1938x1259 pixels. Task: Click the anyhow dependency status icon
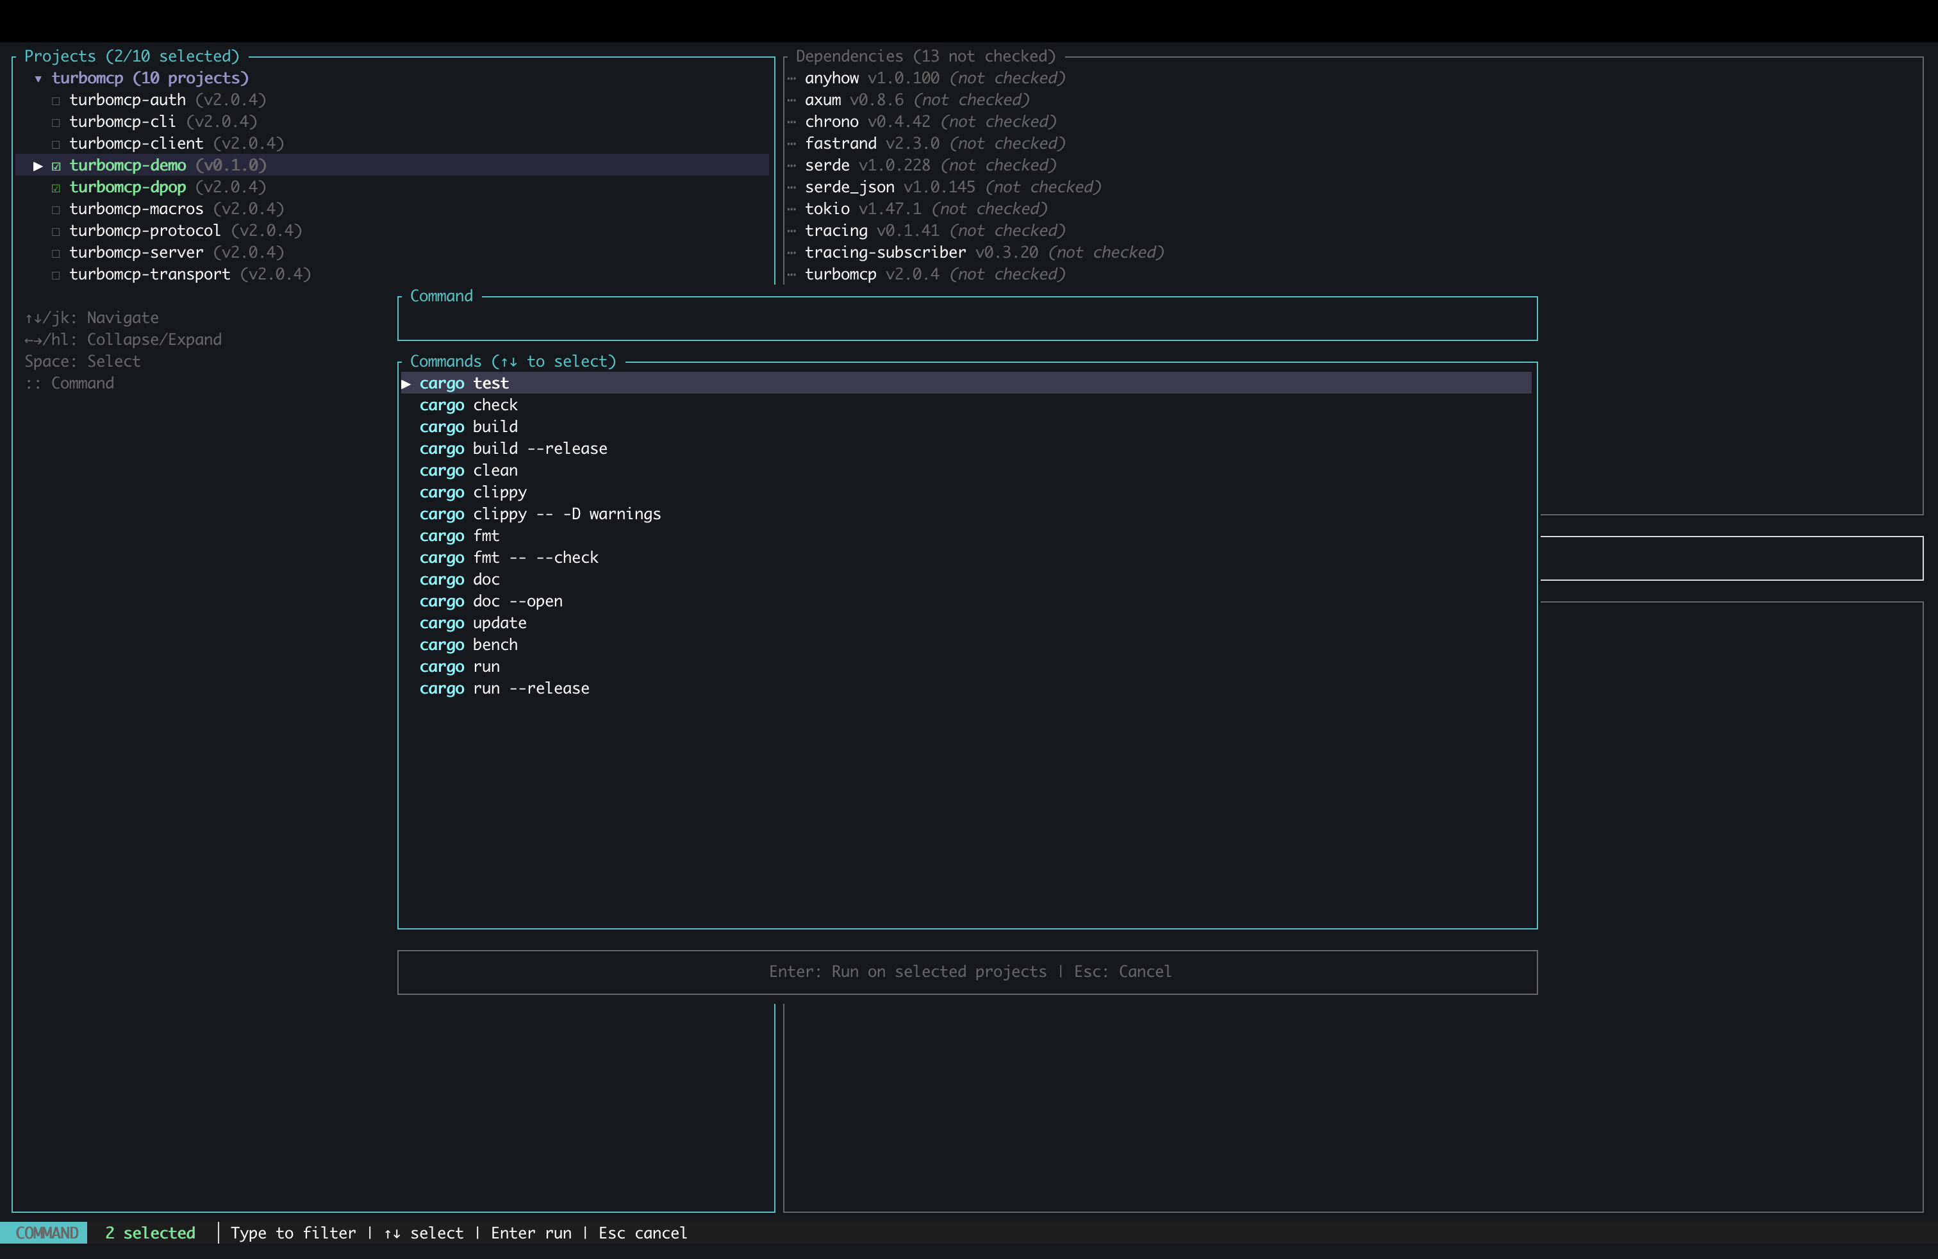click(x=791, y=79)
